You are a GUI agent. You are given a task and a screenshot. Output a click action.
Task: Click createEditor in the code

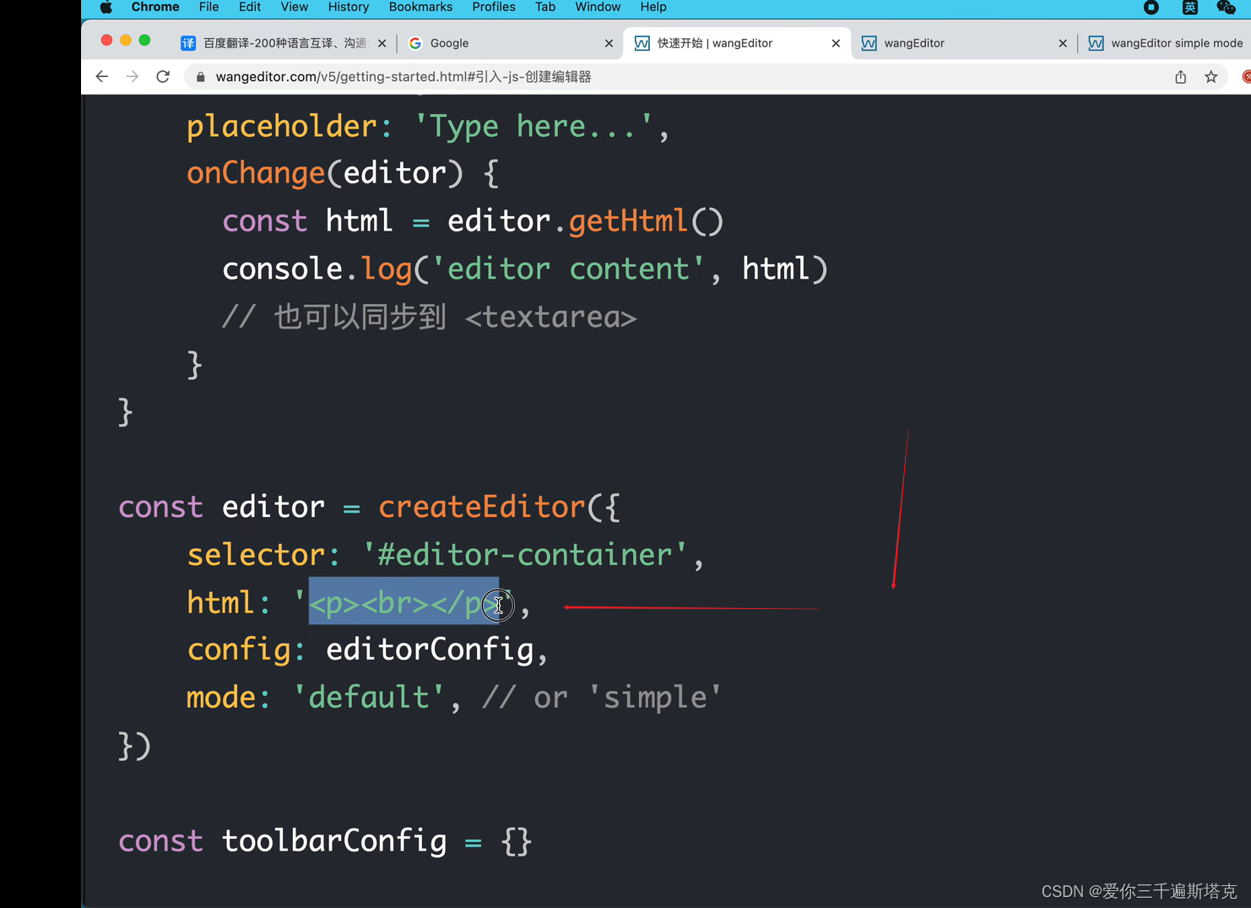tap(482, 507)
